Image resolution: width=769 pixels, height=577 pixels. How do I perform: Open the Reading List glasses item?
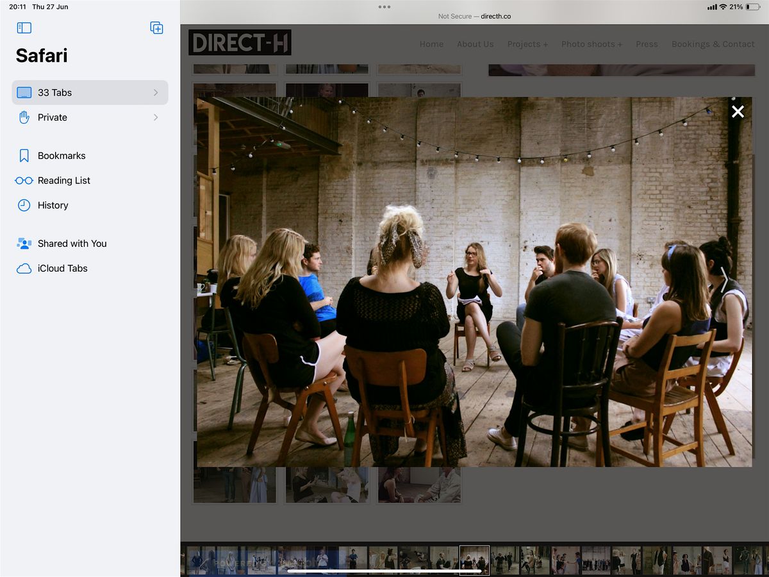coord(63,181)
